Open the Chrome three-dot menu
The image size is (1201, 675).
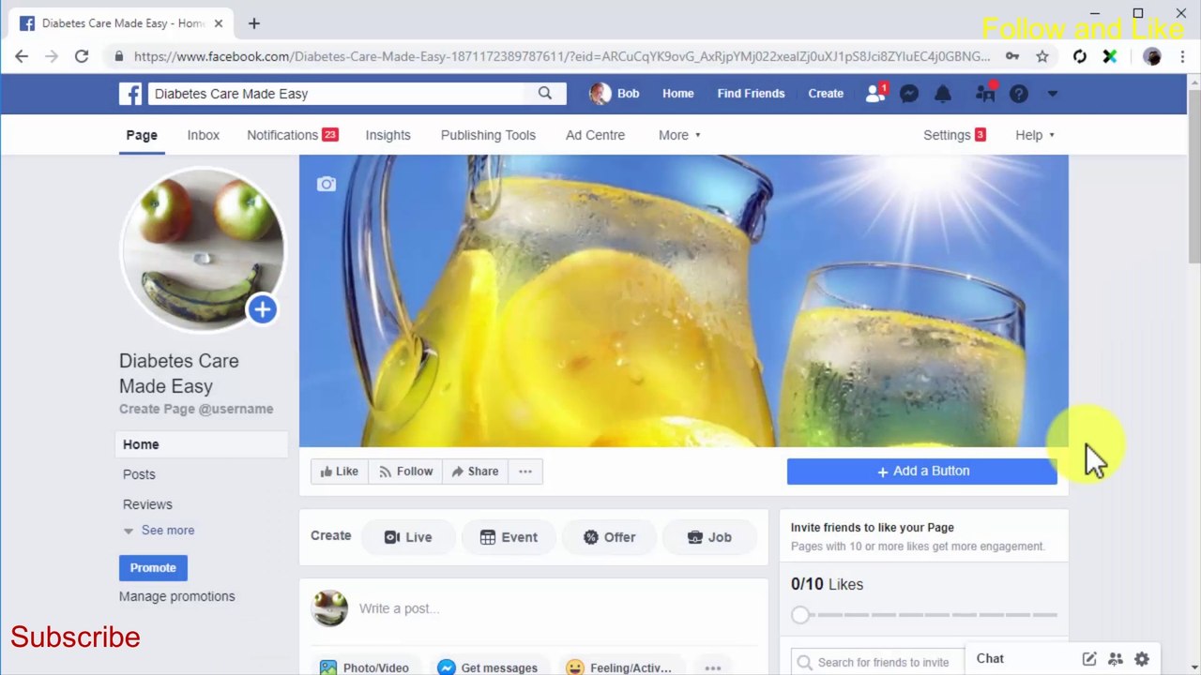1181,56
